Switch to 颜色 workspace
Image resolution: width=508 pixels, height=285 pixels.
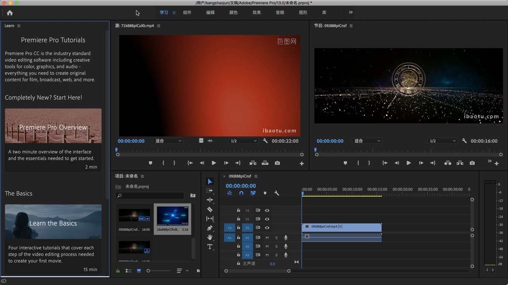pos(233,12)
